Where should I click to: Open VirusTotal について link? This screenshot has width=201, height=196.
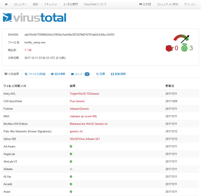click(x=95, y=4)
